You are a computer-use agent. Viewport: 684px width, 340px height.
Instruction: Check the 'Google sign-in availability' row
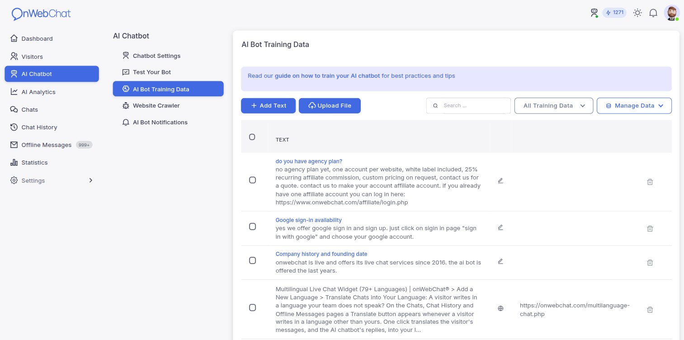click(253, 227)
